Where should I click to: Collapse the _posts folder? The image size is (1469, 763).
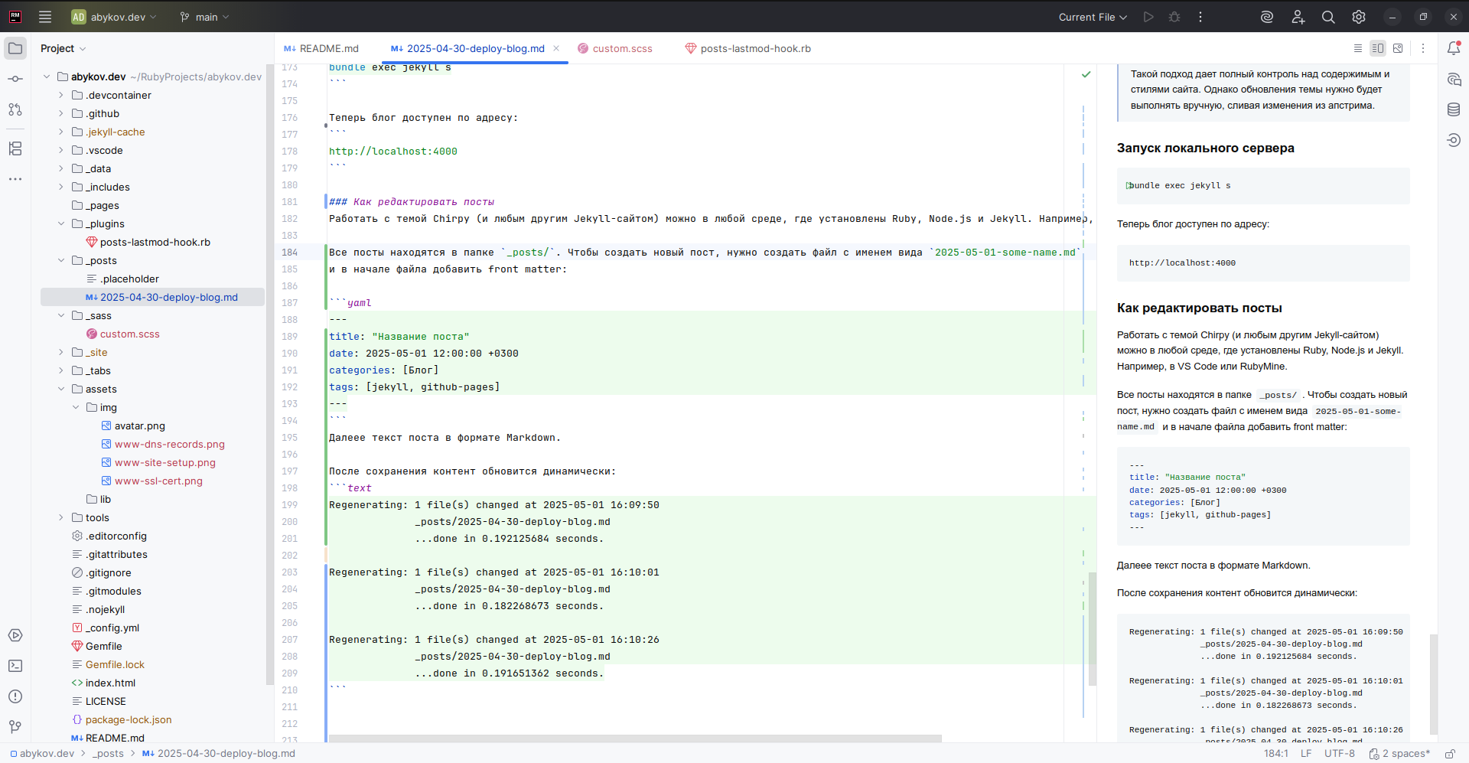(x=61, y=260)
